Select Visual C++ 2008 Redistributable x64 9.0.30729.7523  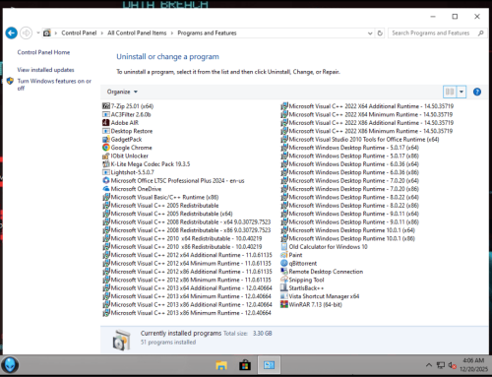pos(187,221)
